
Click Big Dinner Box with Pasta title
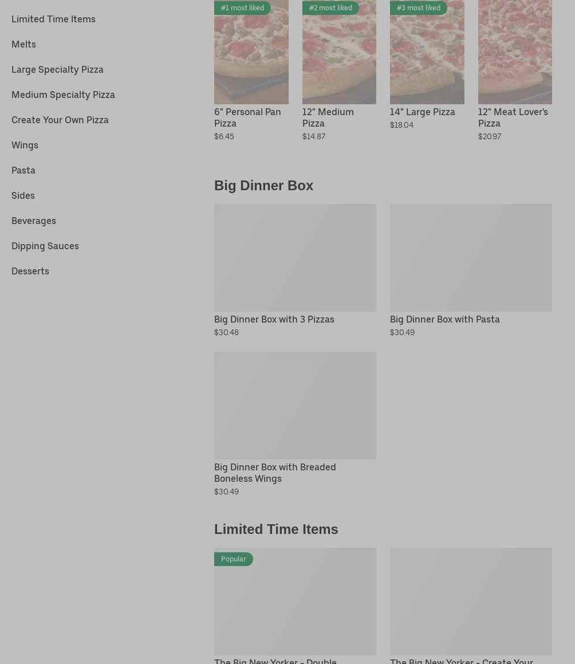click(444, 319)
